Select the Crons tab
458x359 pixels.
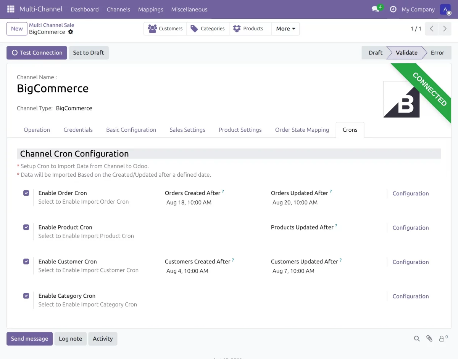click(350, 130)
